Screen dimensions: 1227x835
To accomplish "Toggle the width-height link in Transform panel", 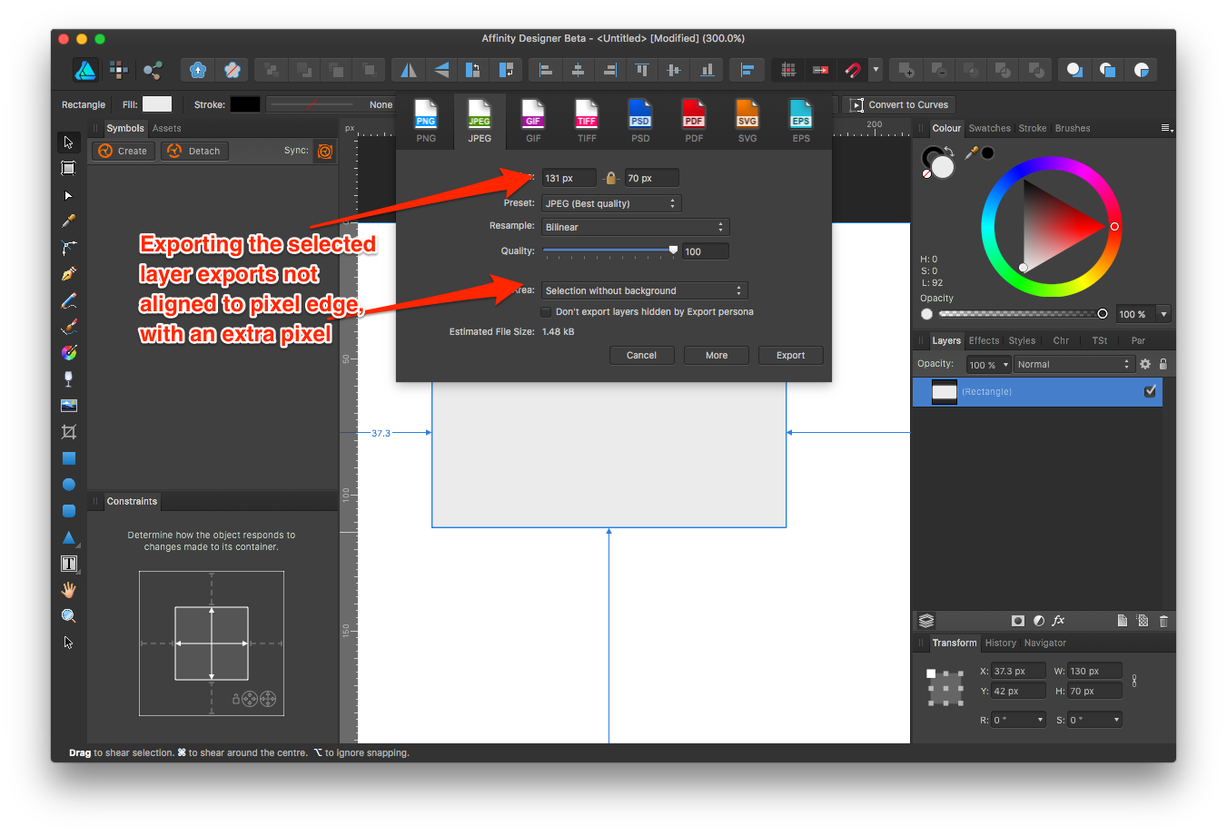I will [x=1134, y=681].
